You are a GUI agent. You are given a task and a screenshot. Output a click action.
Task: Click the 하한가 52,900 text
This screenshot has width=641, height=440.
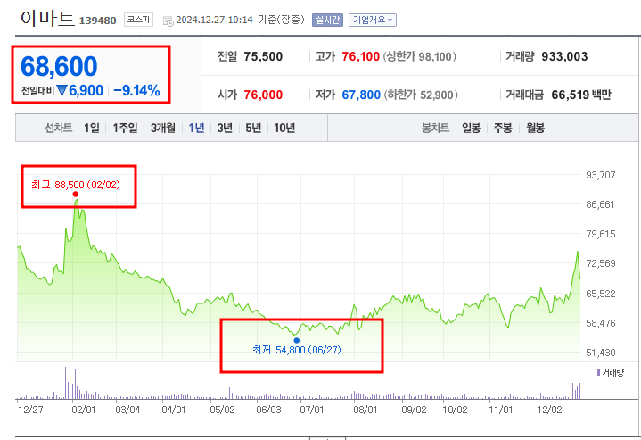pos(421,95)
